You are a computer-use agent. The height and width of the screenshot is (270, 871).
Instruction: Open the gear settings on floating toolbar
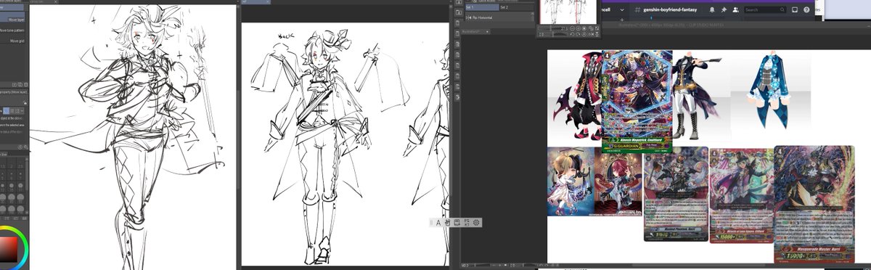[477, 222]
